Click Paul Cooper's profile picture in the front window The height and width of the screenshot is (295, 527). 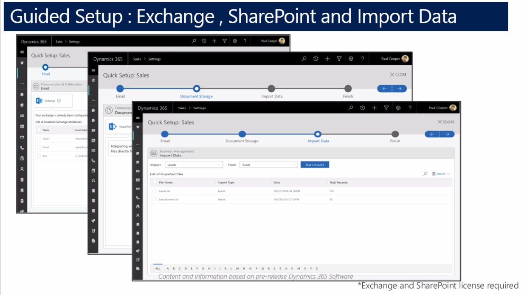tap(453, 108)
